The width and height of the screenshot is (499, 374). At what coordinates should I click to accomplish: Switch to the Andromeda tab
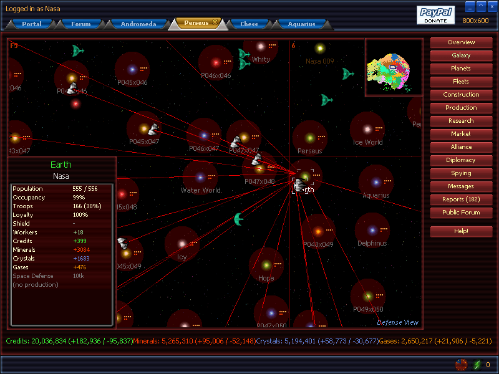[138, 24]
